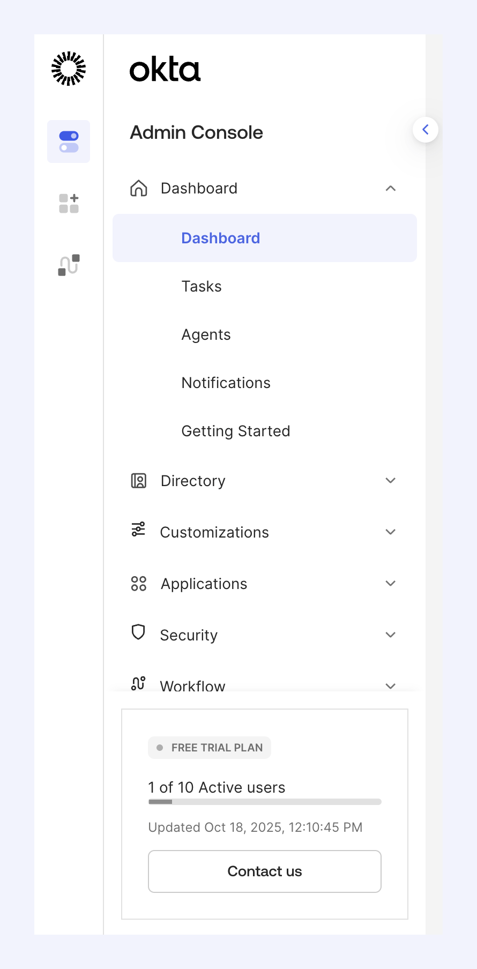Click the Okta sunburst logo icon
Image resolution: width=477 pixels, height=969 pixels.
click(69, 69)
